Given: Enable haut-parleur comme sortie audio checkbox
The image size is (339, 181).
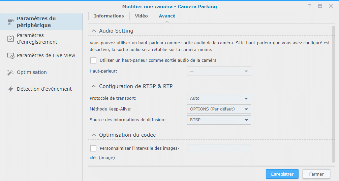Looking at the screenshot, I should [x=93, y=60].
